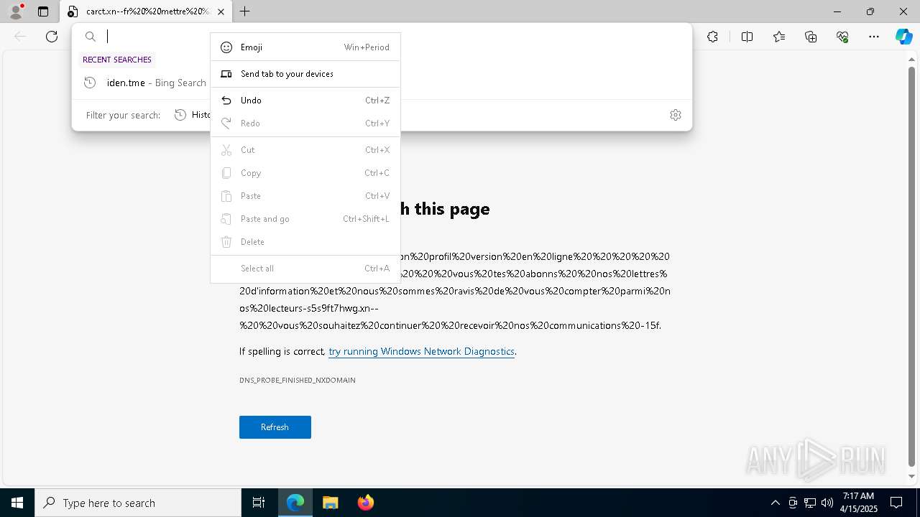Click the page vertical scrollbar
Screen dimensions: 920x517
pyautogui.click(x=912, y=266)
